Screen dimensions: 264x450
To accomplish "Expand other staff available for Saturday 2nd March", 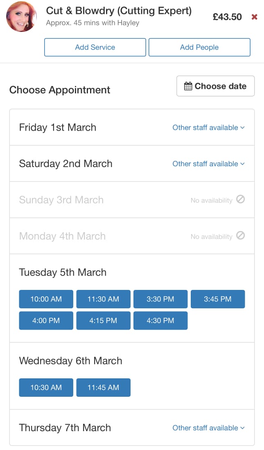I will pos(208,164).
